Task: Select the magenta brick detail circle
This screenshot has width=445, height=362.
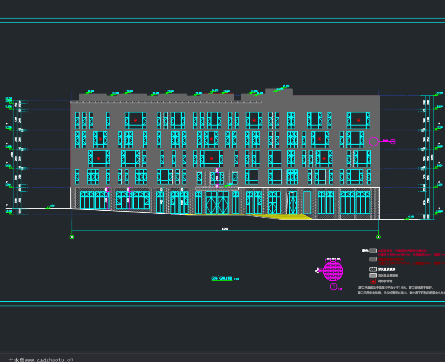Action: pos(333,271)
